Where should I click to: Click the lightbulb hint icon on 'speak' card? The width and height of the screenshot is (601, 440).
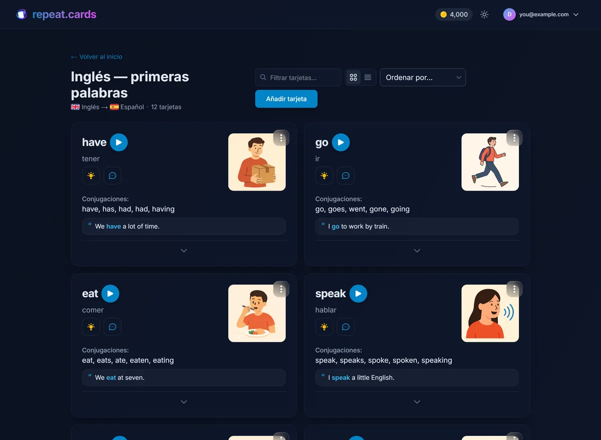pyautogui.click(x=324, y=327)
